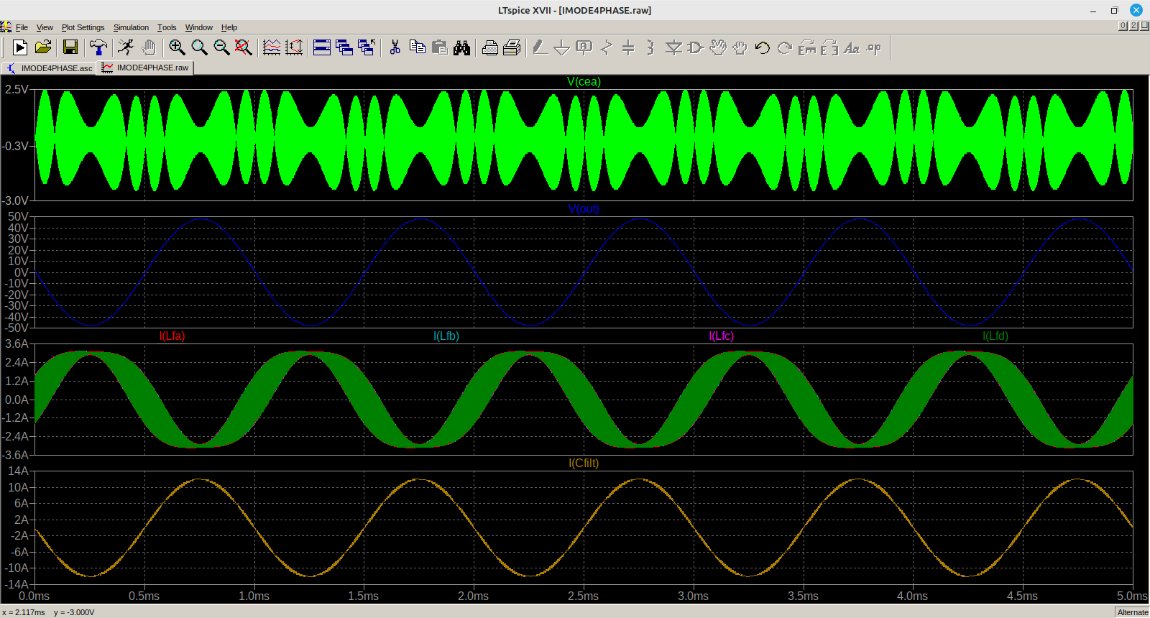Save using the floppy disk icon
The width and height of the screenshot is (1150, 618).
click(70, 47)
